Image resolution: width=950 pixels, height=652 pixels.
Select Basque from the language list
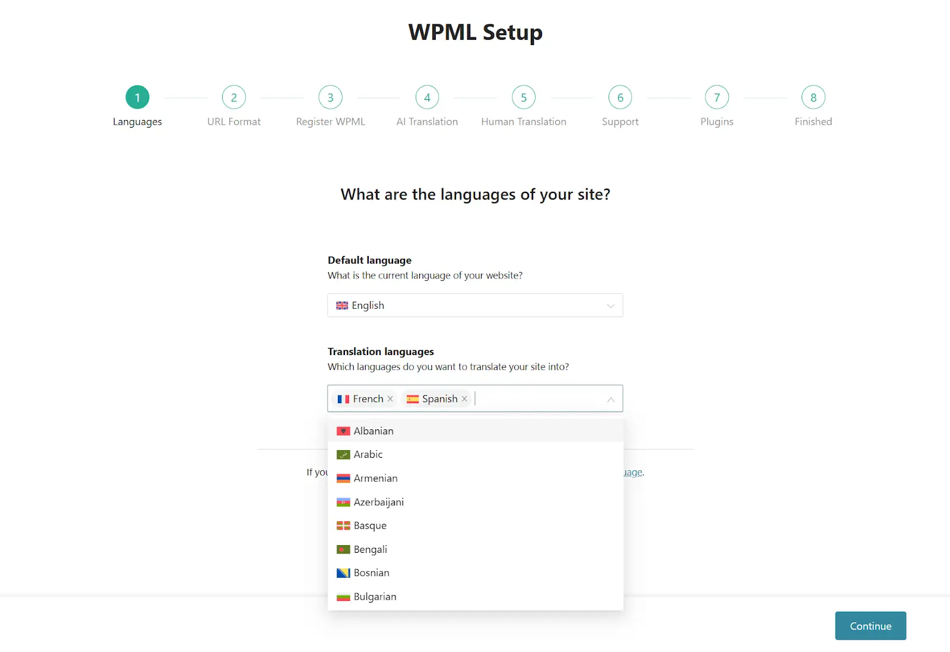click(x=369, y=526)
